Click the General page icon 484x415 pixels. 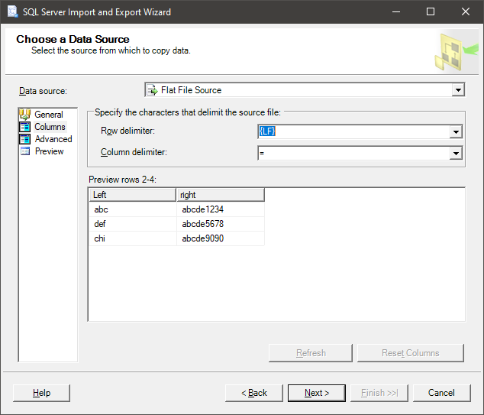click(x=24, y=115)
